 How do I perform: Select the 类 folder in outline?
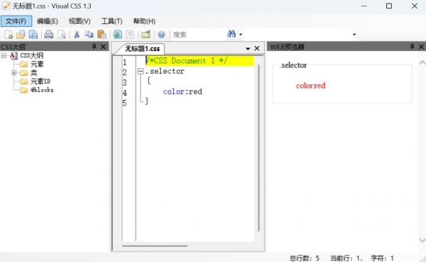(x=33, y=73)
